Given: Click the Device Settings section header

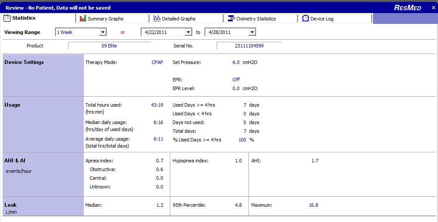Looking at the screenshot, I should point(24,62).
